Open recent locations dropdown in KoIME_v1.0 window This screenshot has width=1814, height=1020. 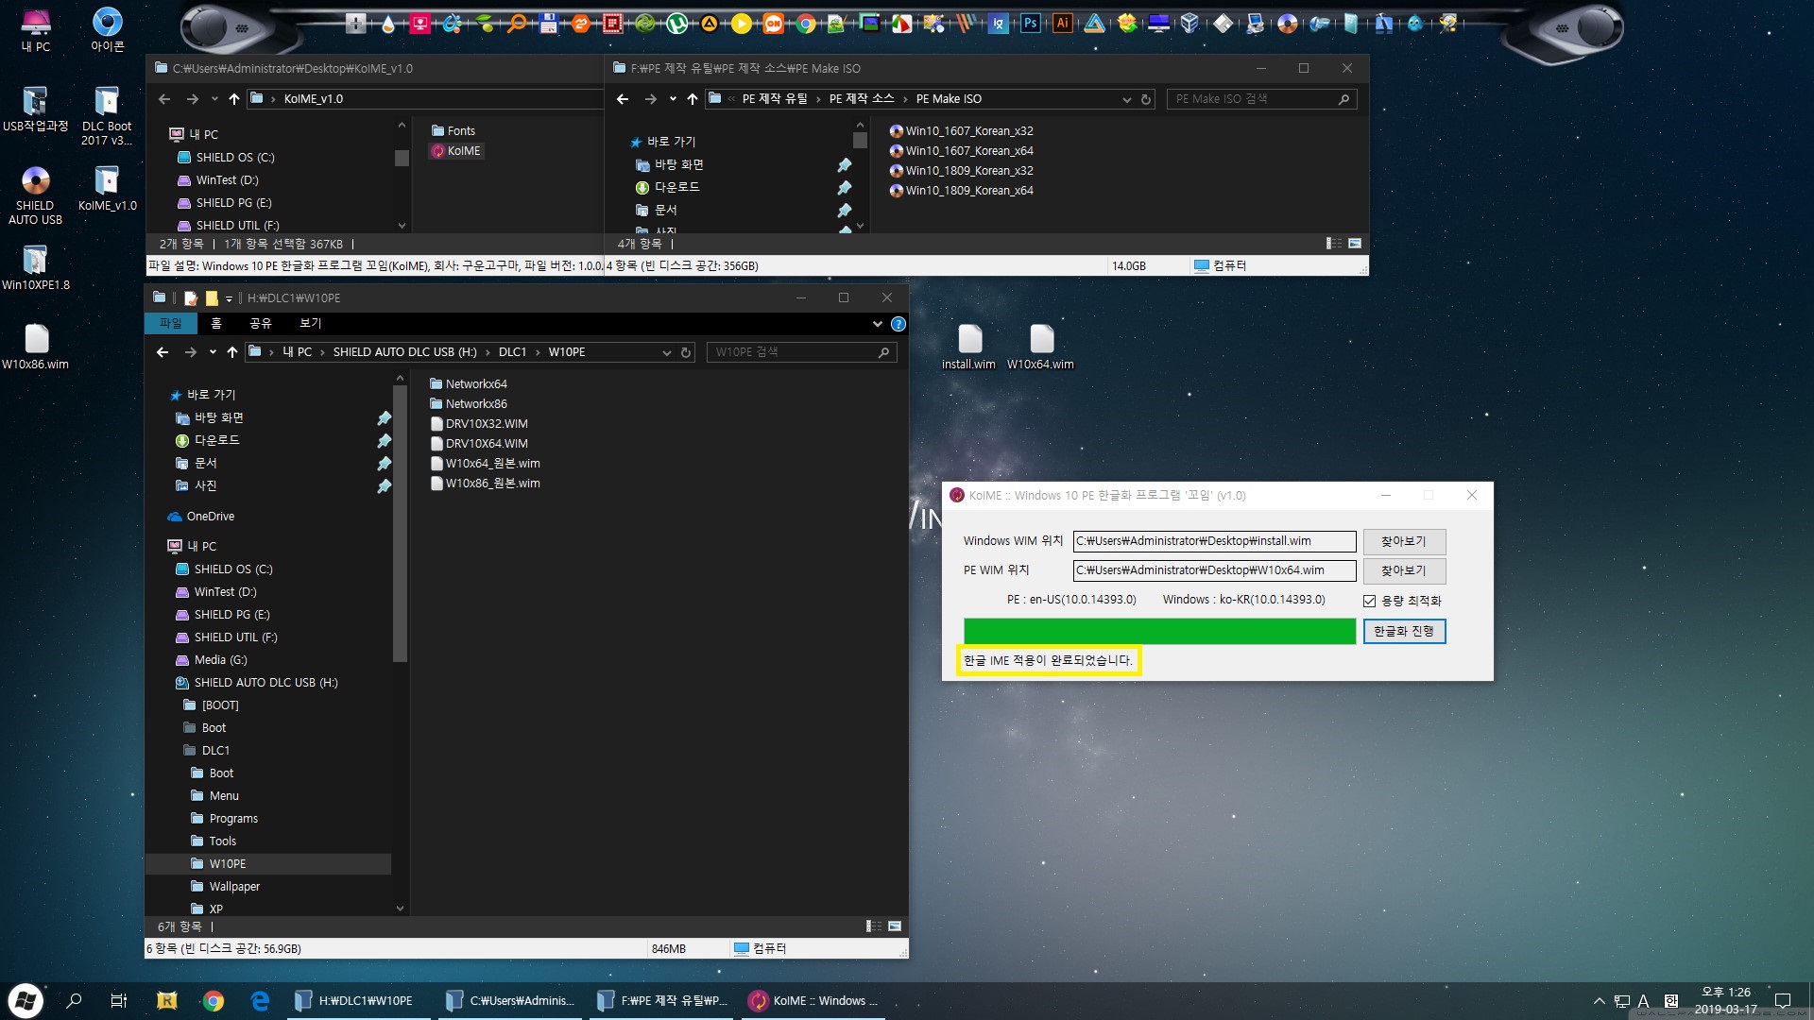pyautogui.click(x=214, y=99)
